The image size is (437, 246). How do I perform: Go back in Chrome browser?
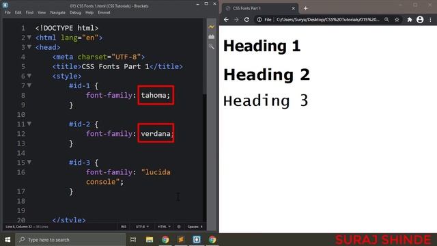tap(226, 20)
